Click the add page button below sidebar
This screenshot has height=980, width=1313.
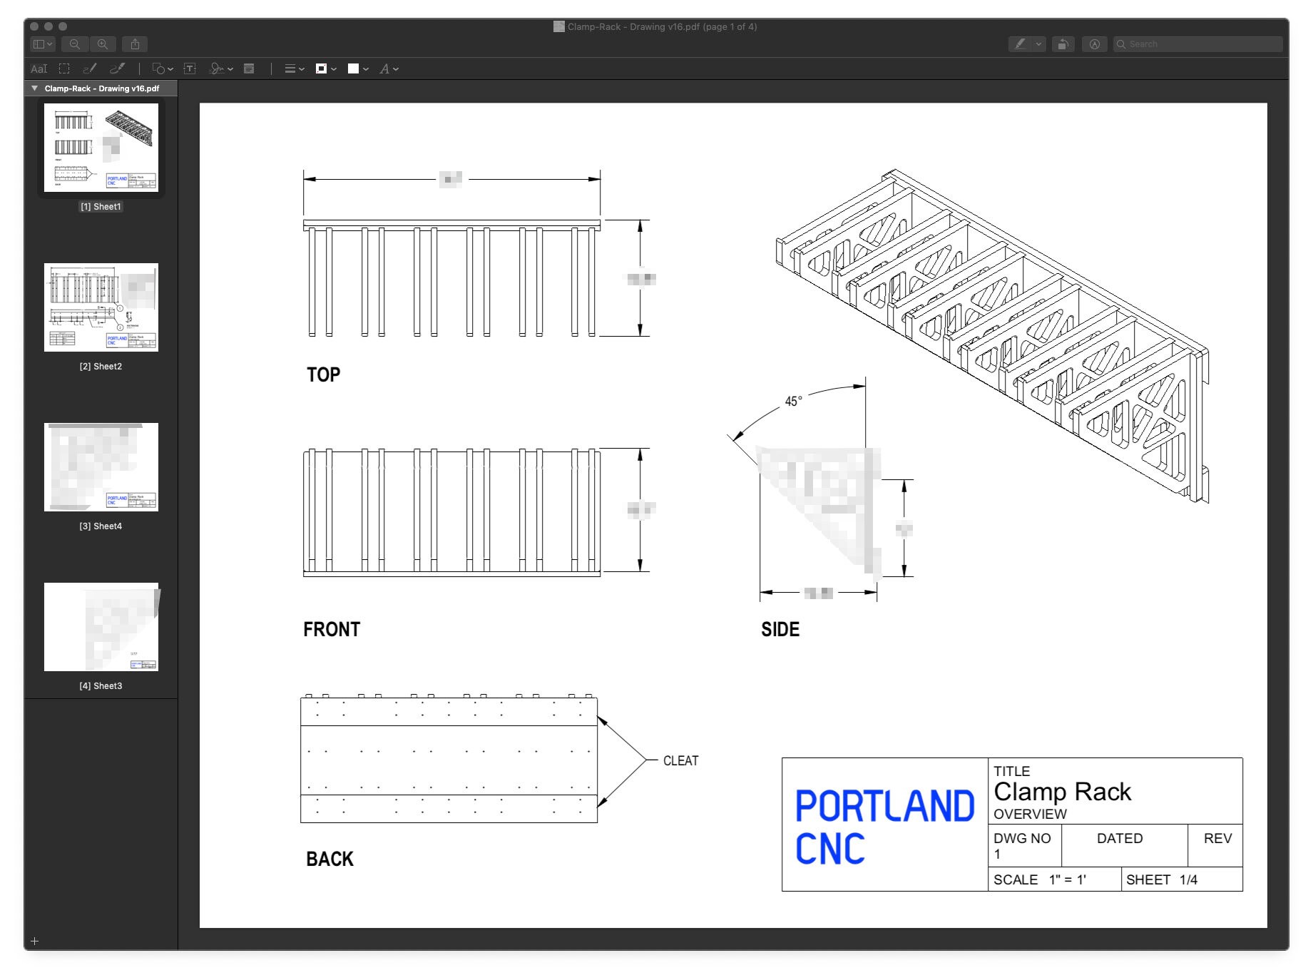pyautogui.click(x=34, y=941)
